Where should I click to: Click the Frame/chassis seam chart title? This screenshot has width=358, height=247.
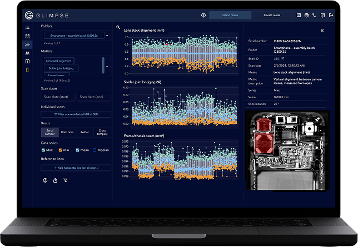click(x=144, y=135)
